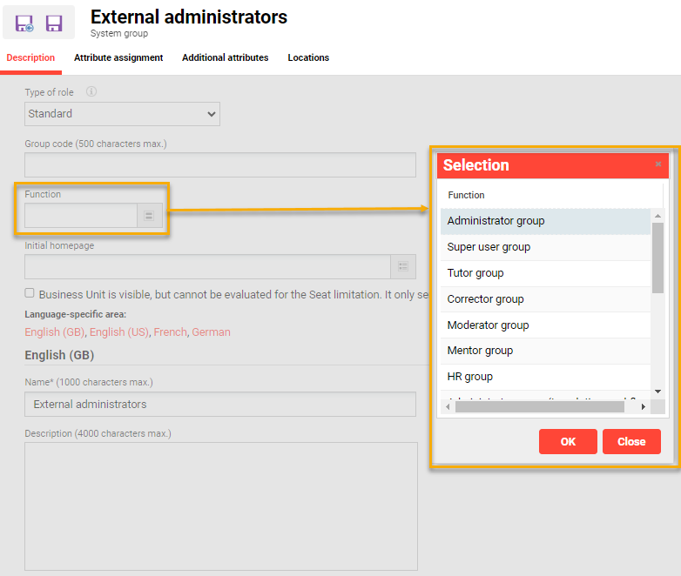Open the Function selection list icon
The width and height of the screenshot is (681, 576).
tap(149, 216)
